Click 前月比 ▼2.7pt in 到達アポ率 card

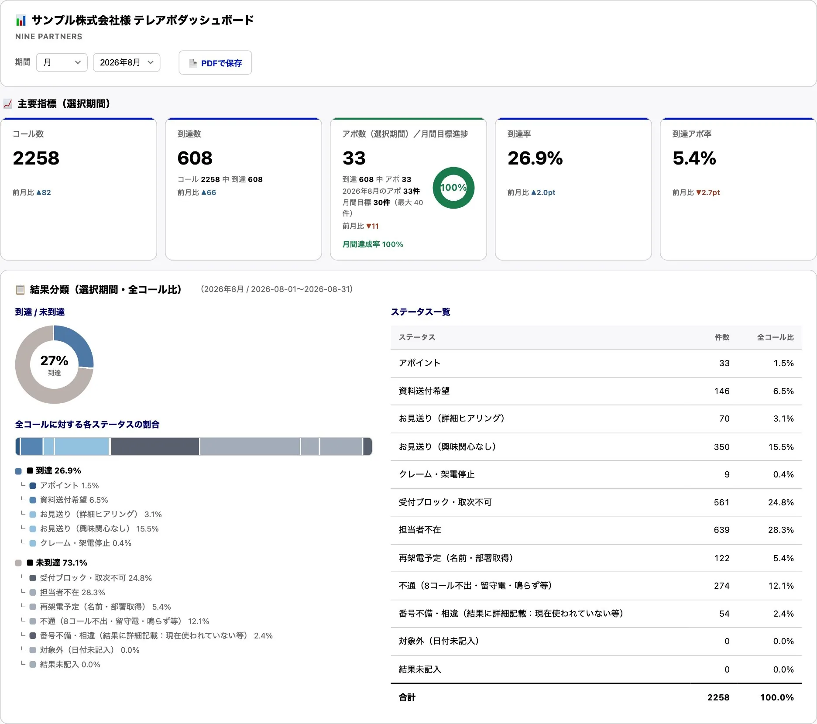(x=696, y=192)
